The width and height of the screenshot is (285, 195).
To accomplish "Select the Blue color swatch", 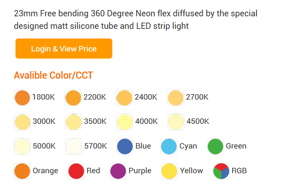I will point(125,146).
